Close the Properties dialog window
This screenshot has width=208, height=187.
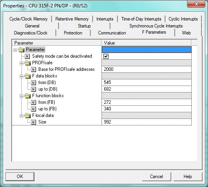point(196,4)
